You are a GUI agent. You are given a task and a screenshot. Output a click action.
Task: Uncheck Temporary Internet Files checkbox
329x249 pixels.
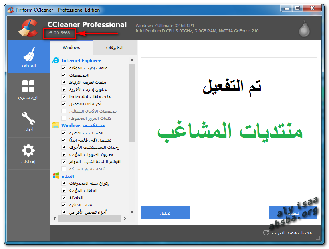[x=64, y=68]
